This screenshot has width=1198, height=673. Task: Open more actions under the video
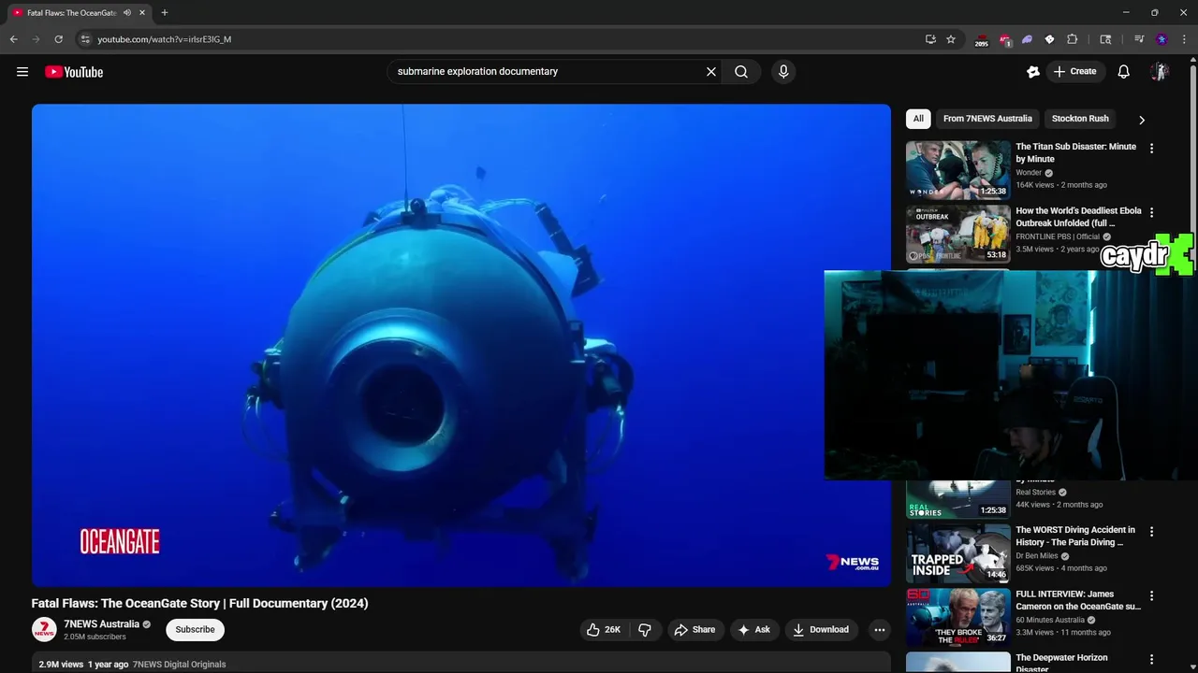tap(879, 630)
